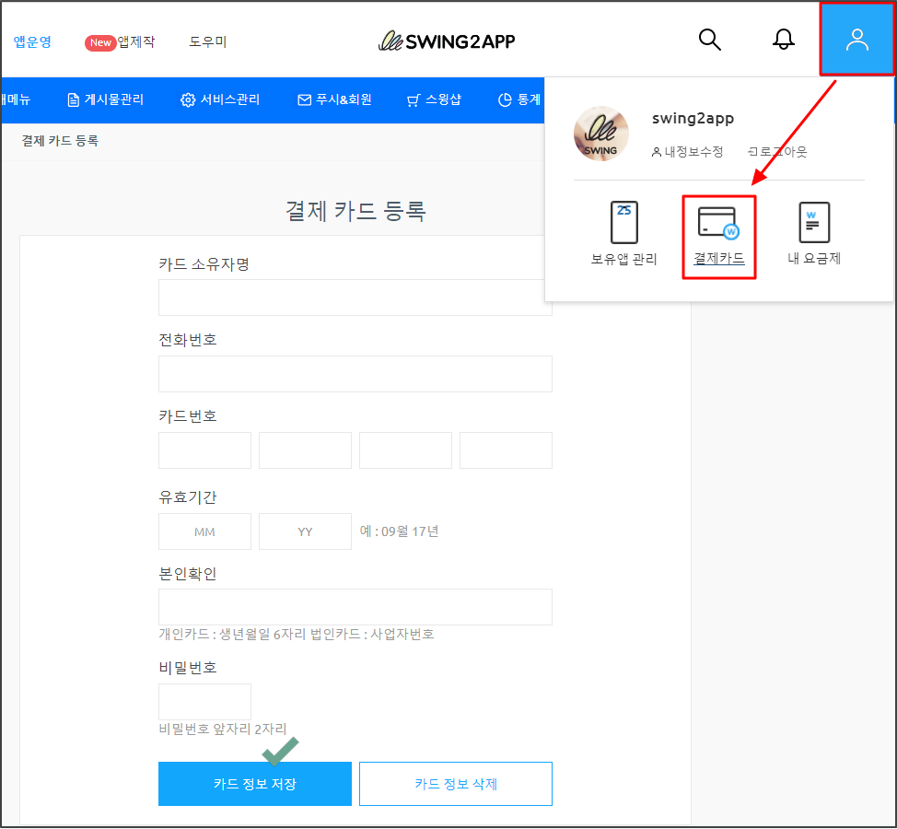Screen dimensions: 897x829
Task: Click the swing2app profile avatar
Action: click(601, 134)
